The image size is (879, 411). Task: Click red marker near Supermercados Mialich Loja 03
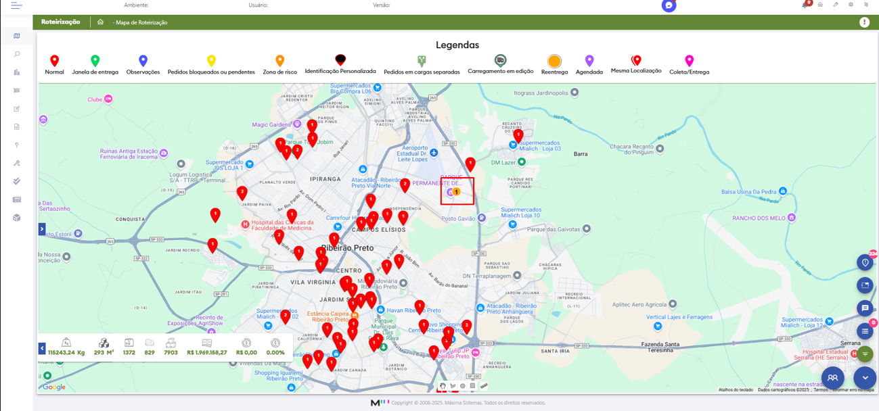518,135
